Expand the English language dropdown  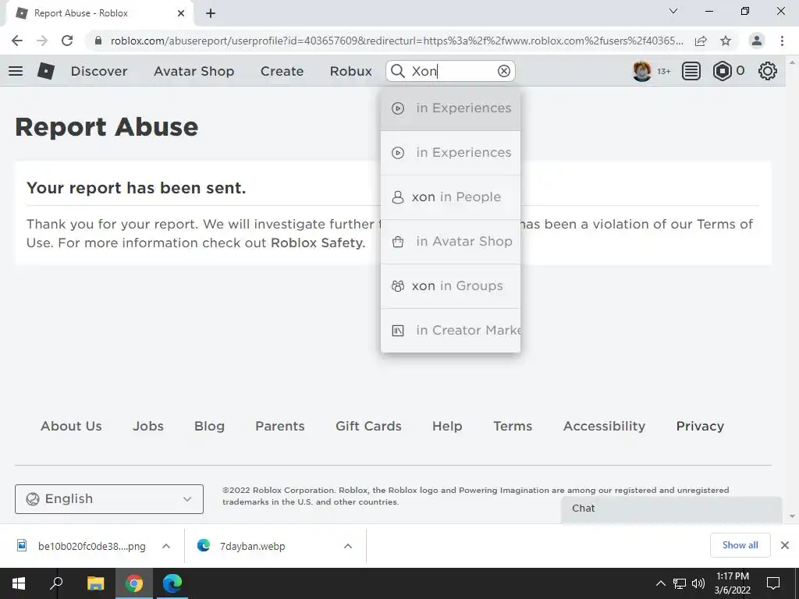pos(109,499)
